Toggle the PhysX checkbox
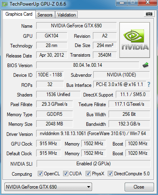 click(x=88, y=173)
